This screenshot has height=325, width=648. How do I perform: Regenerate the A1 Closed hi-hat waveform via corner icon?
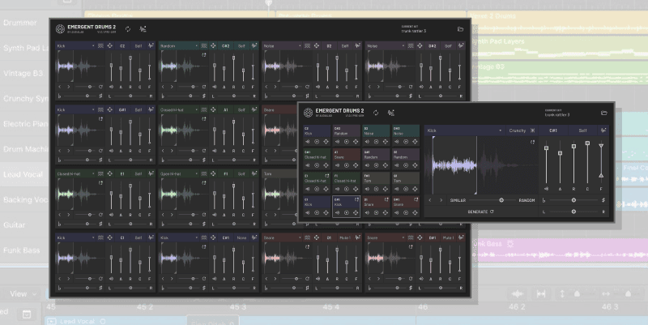pyautogui.click(x=204, y=119)
